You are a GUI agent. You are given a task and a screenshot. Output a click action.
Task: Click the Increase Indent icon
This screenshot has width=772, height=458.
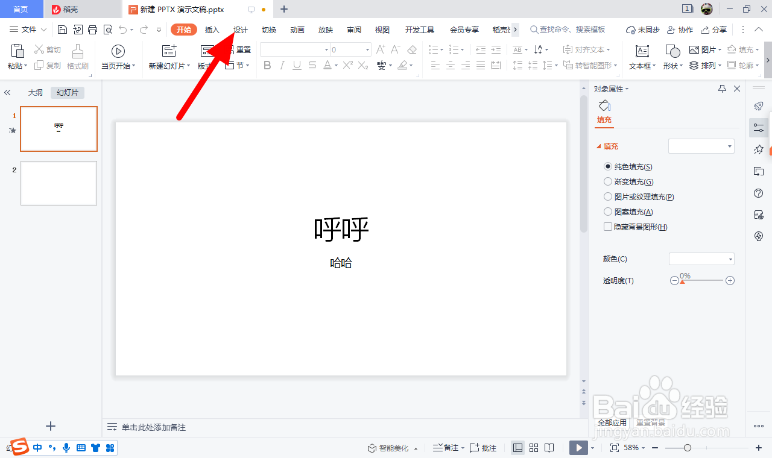(x=495, y=49)
